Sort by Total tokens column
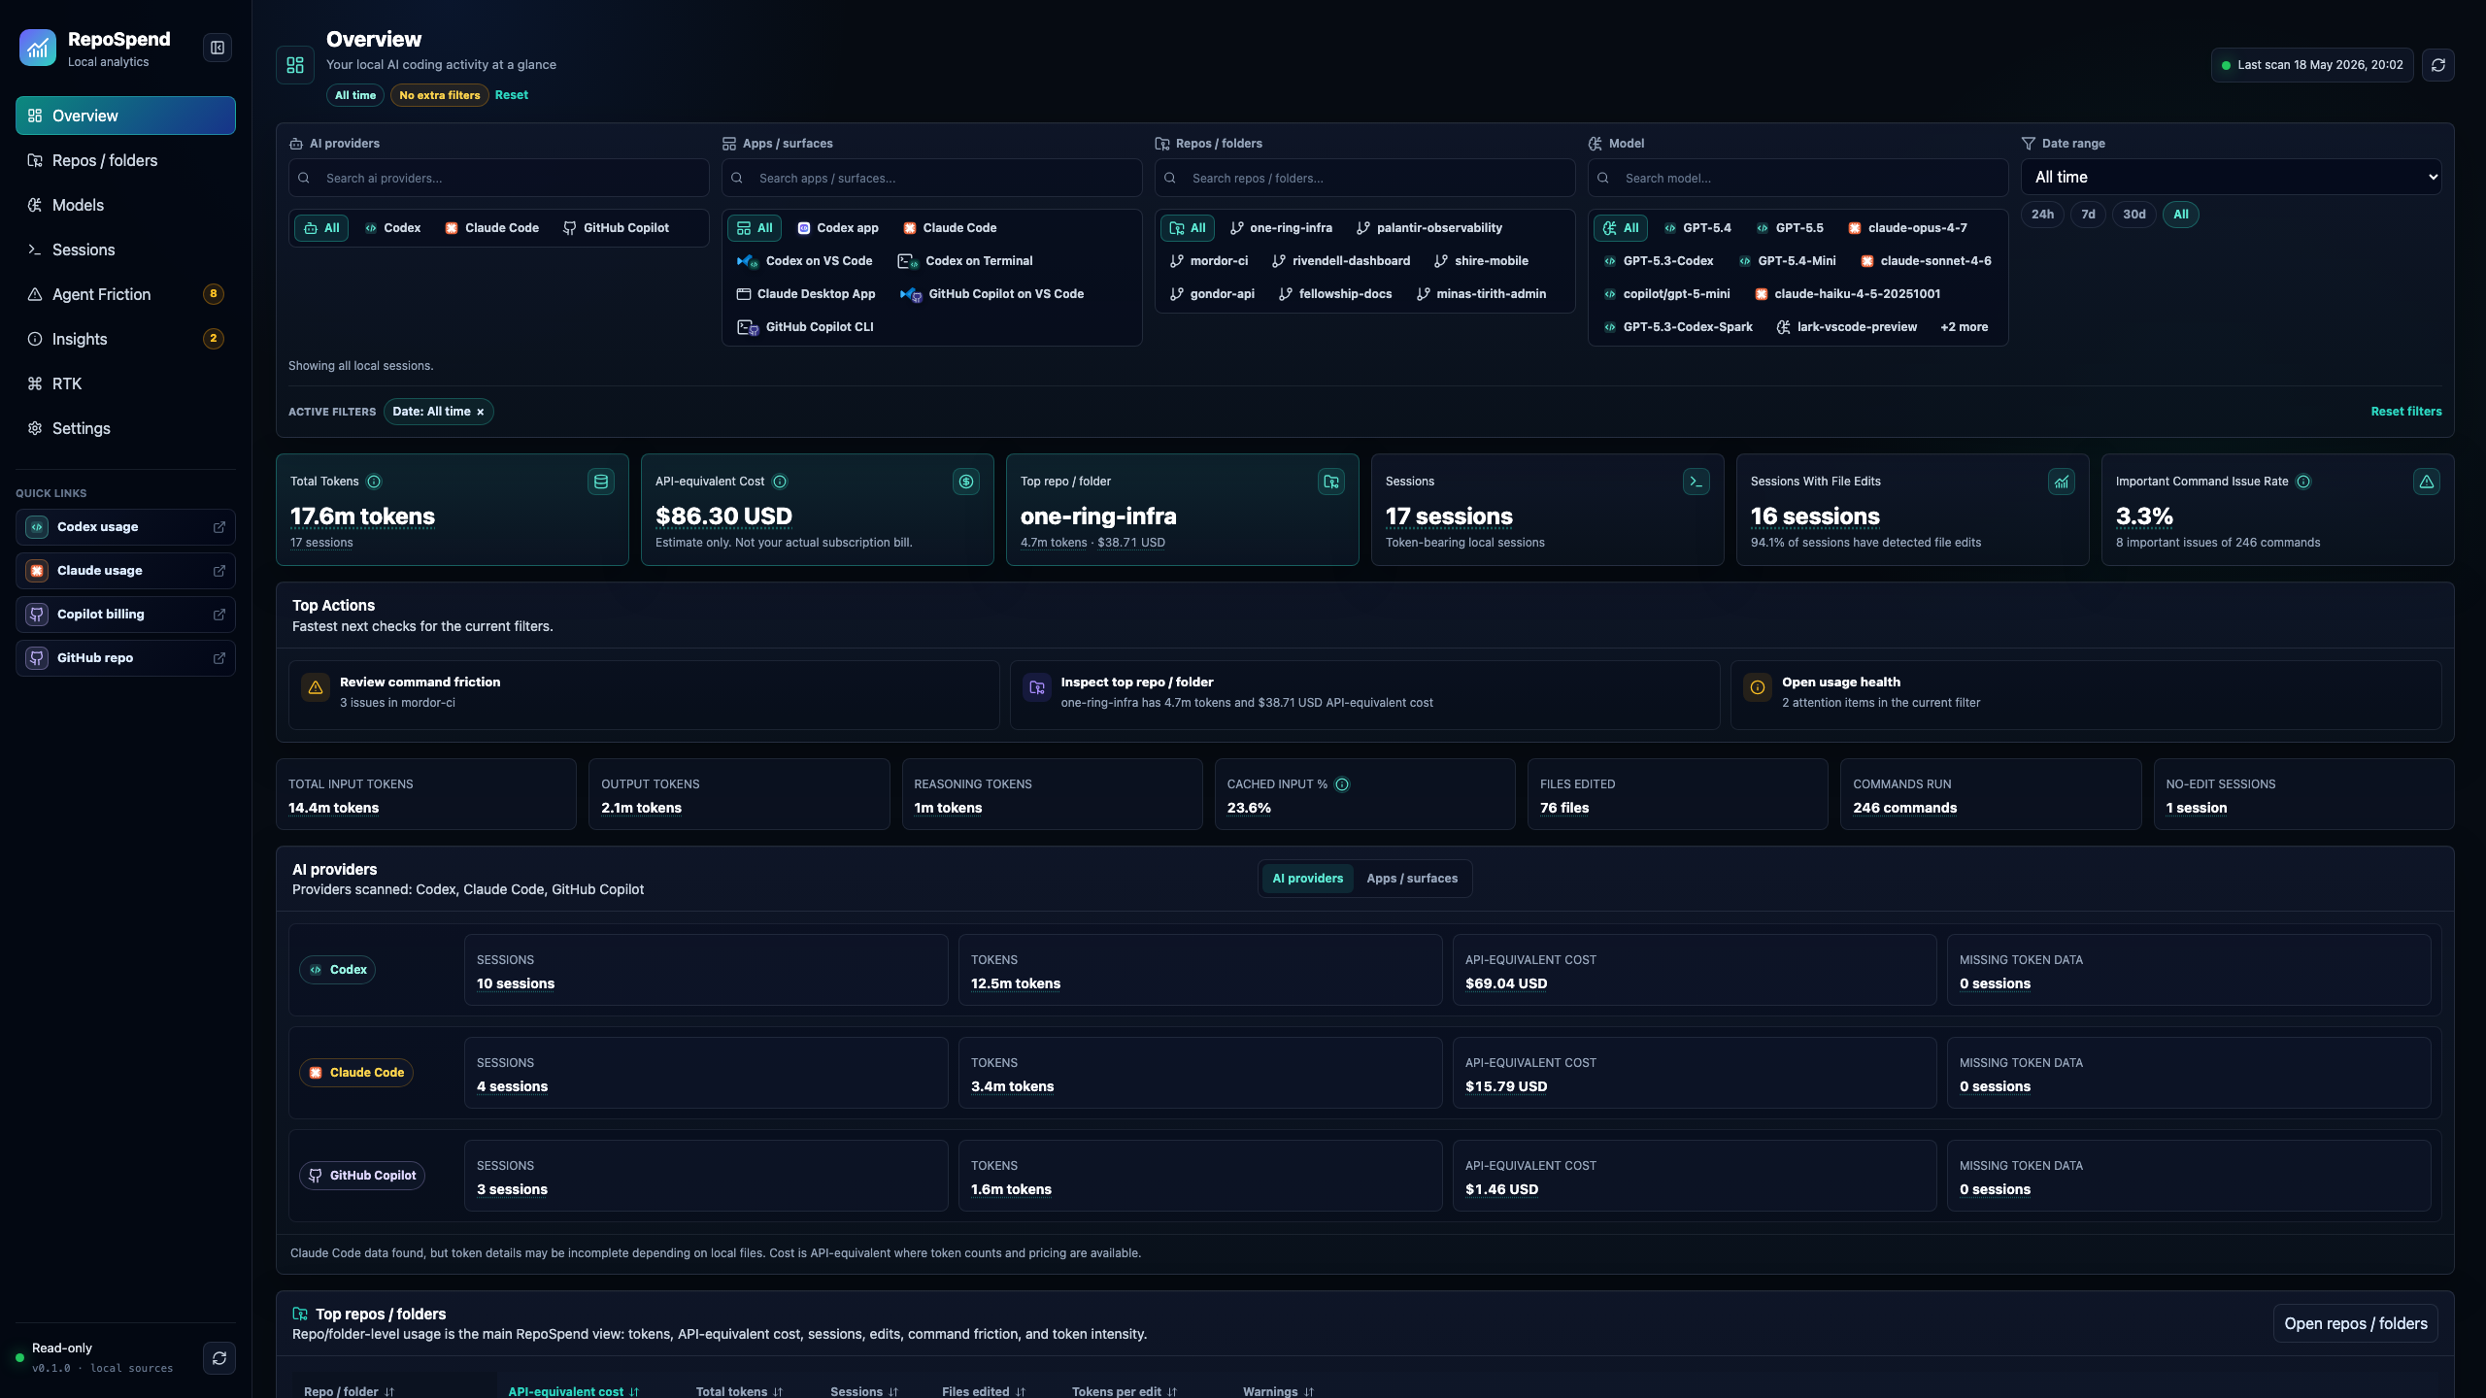The image size is (2486, 1398). [x=740, y=1391]
